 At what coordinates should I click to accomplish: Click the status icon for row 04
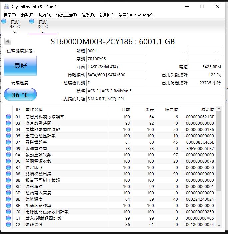tap(8, 129)
